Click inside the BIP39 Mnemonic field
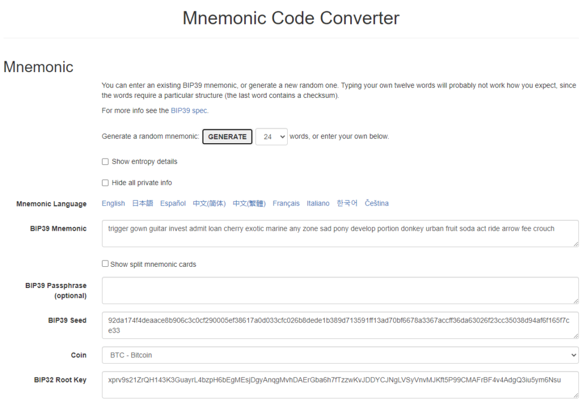This screenshot has width=587, height=406. pos(341,232)
